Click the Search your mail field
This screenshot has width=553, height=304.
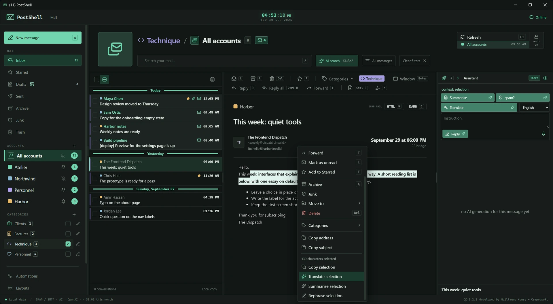click(x=224, y=61)
